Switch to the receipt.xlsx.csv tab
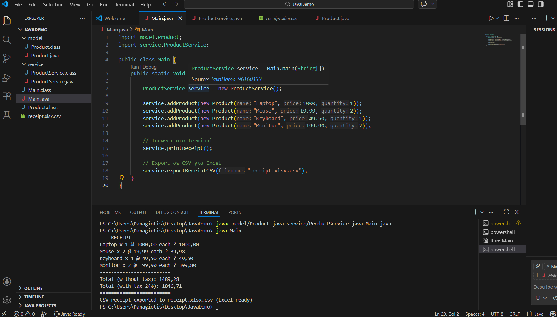 tap(281, 18)
